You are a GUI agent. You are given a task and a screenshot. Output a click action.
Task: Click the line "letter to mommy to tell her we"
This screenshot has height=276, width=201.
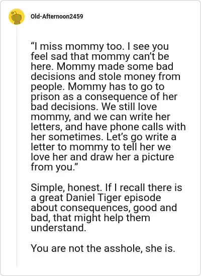[100, 147]
